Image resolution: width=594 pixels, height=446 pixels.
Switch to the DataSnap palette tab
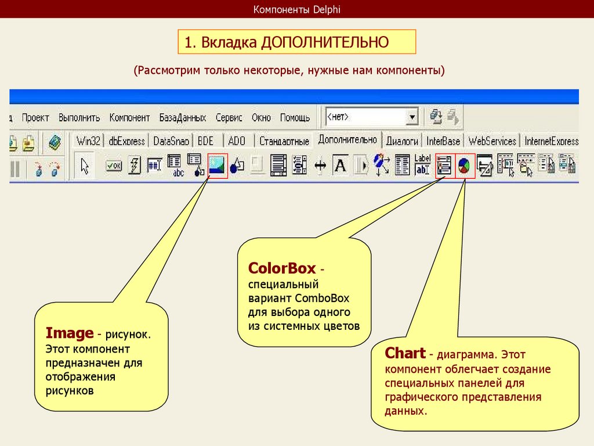171,141
